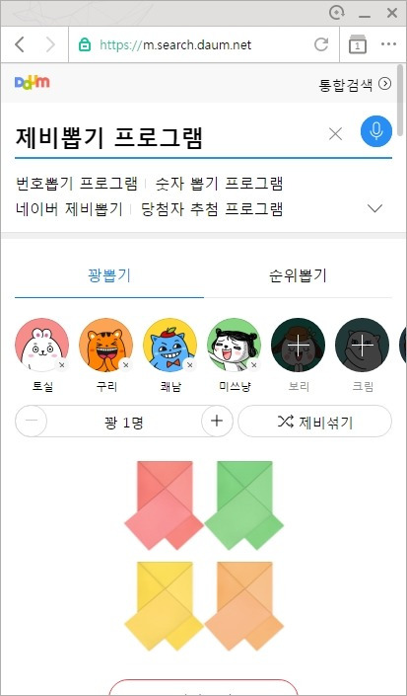This screenshot has height=696, width=407.
Task: Select the 꽝뽑기 tab
Action: [109, 275]
